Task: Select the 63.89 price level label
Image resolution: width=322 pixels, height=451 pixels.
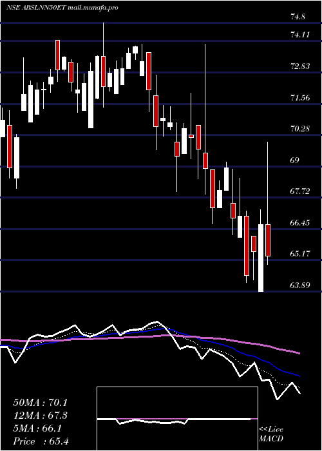Action: point(300,285)
